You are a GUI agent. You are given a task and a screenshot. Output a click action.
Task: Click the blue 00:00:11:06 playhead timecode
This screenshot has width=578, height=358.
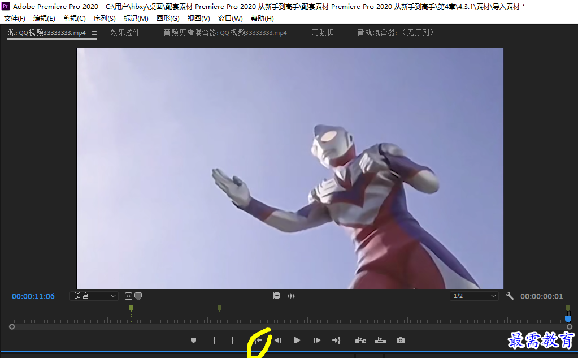click(x=33, y=296)
